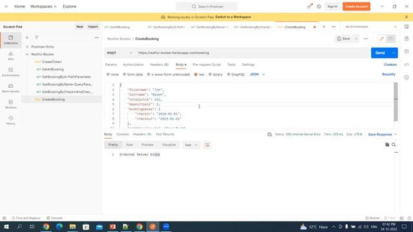Open the Monitors sidebar panel
413x232 pixels.
pos(10,104)
